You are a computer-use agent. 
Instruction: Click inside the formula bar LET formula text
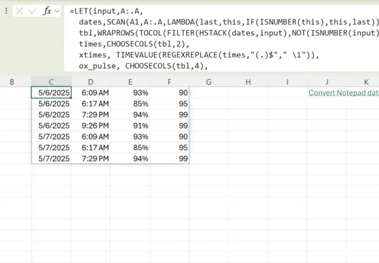click(x=221, y=38)
